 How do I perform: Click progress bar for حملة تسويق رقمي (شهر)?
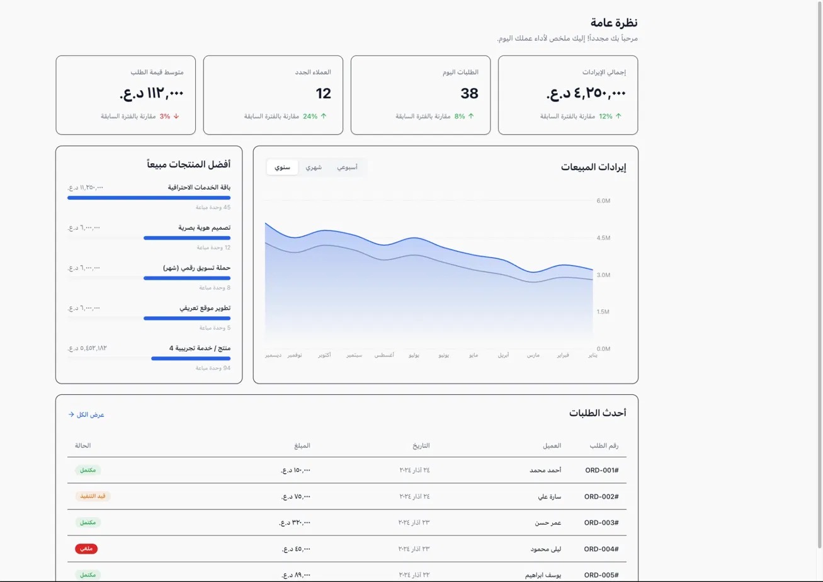(149, 278)
